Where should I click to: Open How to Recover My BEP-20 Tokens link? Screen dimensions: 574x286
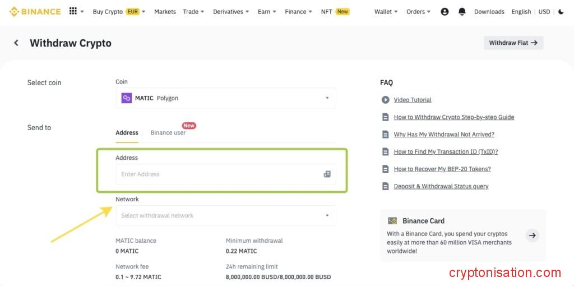click(442, 169)
